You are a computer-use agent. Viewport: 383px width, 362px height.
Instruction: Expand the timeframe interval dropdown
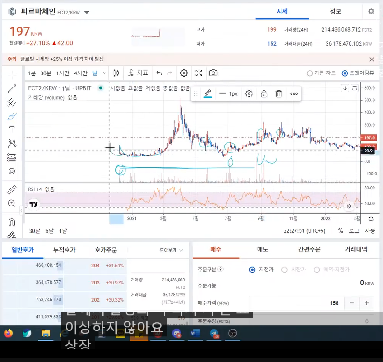[x=105, y=73]
